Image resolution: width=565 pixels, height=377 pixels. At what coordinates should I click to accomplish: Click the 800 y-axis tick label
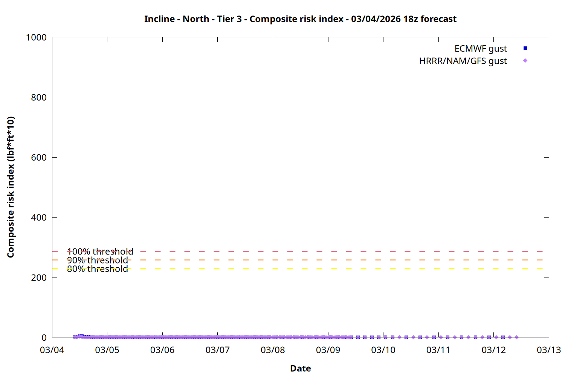39,97
